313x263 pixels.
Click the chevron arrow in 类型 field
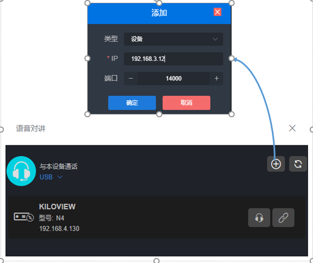coord(215,39)
